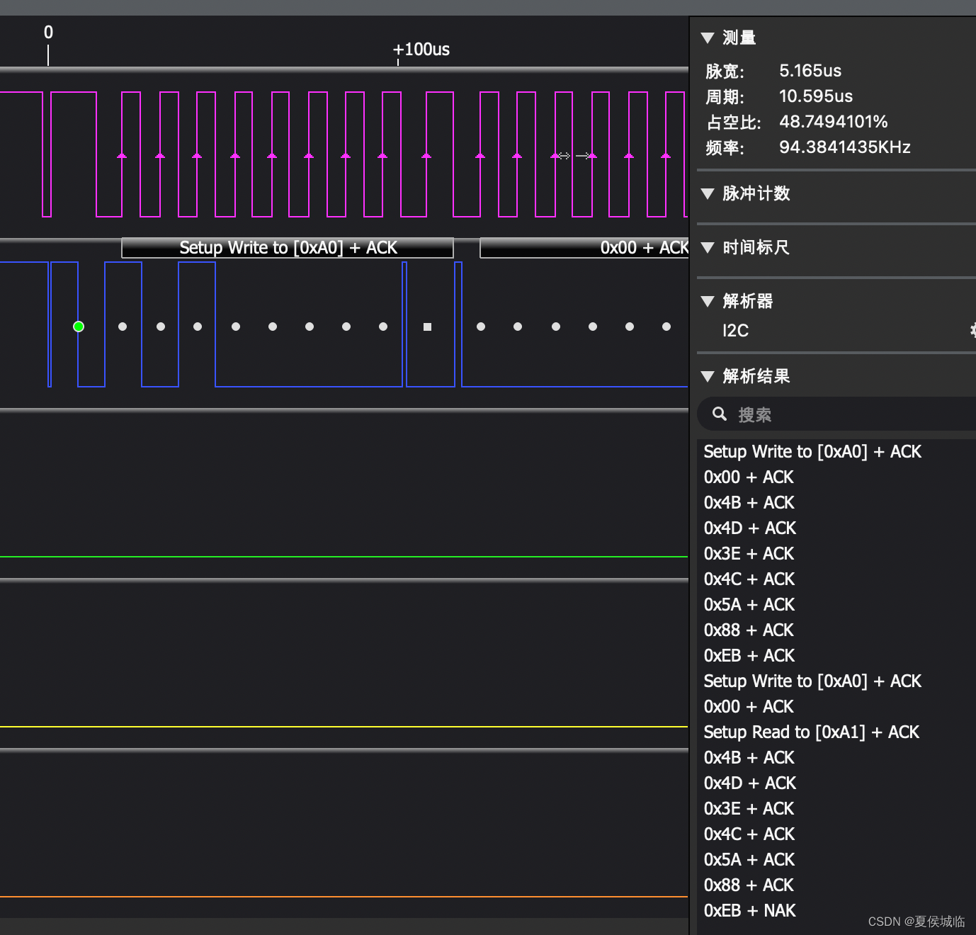Collapse the 解析器 decoder section
This screenshot has height=935, width=976.
pyautogui.click(x=707, y=301)
